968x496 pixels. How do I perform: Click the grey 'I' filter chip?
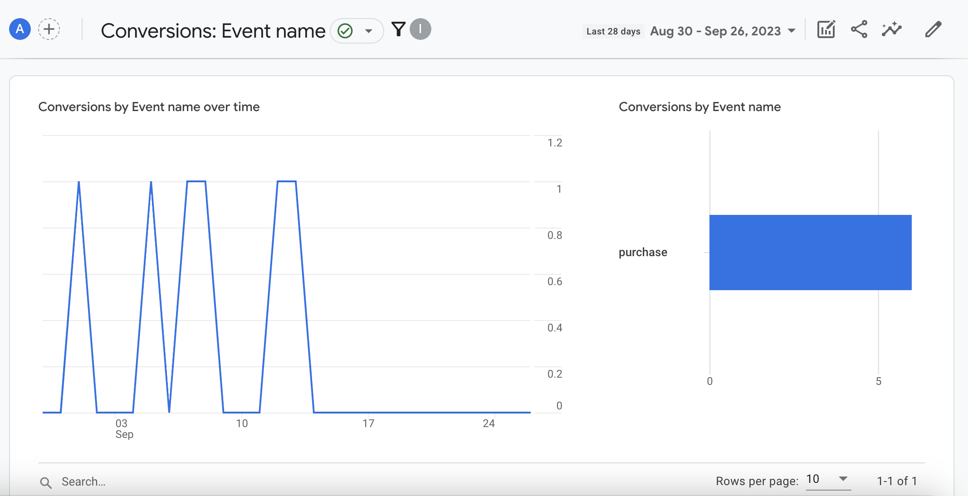[420, 29]
